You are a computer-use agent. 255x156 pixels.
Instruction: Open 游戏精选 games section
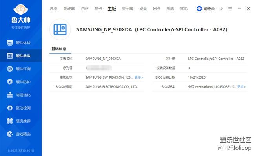(x=21, y=134)
